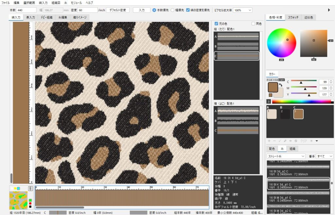Expand the 番手 すべて dropdown
Image resolution: width=335 pixels, height=215 pixels.
[324, 156]
